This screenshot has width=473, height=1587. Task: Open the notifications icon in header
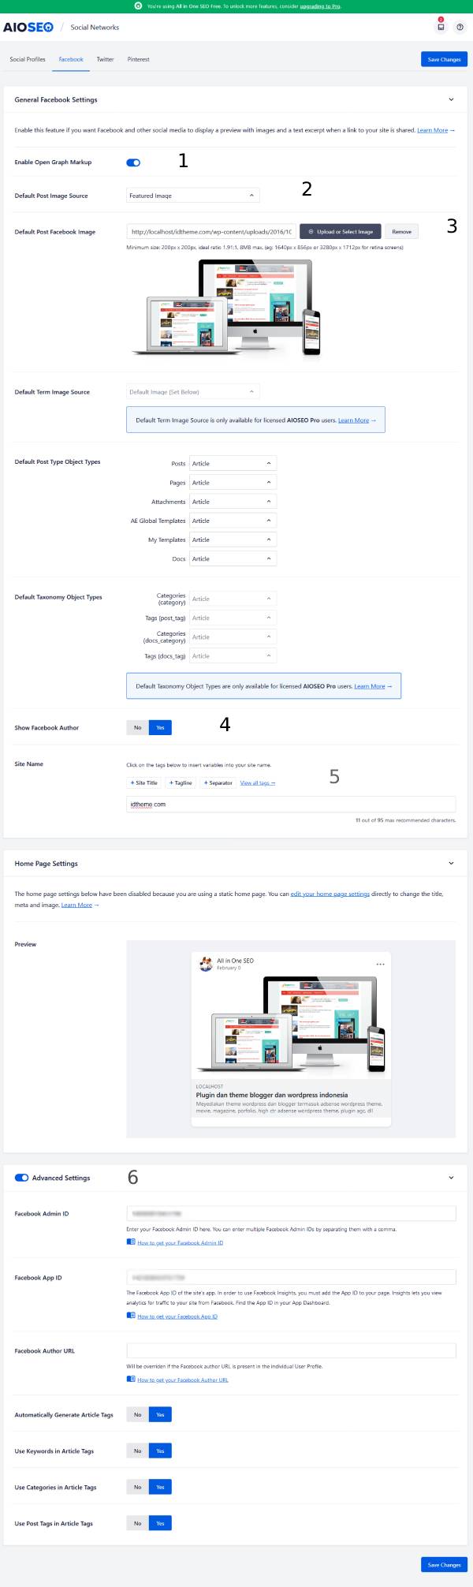tap(441, 27)
